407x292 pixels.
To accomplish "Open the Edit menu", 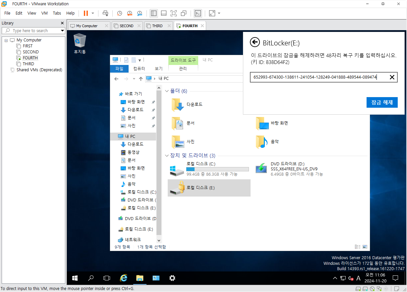I will (x=19, y=13).
